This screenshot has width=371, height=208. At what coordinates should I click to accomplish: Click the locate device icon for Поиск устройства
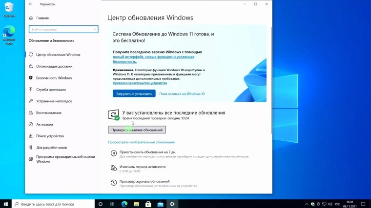[x=31, y=136]
